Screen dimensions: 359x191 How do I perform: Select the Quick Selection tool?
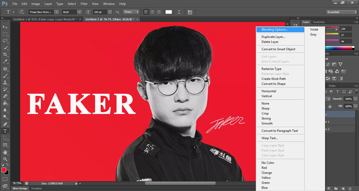(5, 48)
